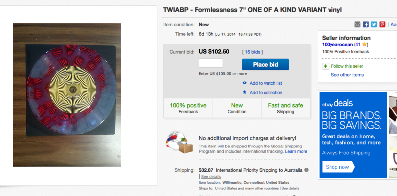The width and height of the screenshot is (397, 196).
Task: Share listing on Pinterest icon
Action: 382,25
